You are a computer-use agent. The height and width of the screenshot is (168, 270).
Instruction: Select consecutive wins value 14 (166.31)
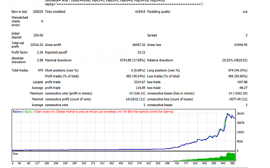[137, 94]
